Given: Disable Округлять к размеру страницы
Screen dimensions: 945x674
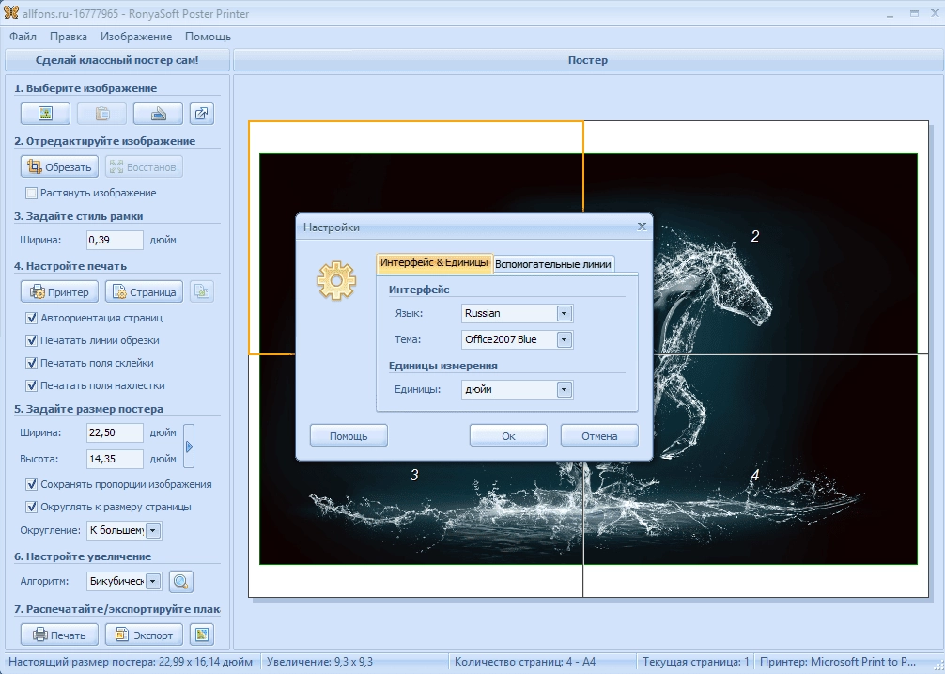Looking at the screenshot, I should point(31,507).
